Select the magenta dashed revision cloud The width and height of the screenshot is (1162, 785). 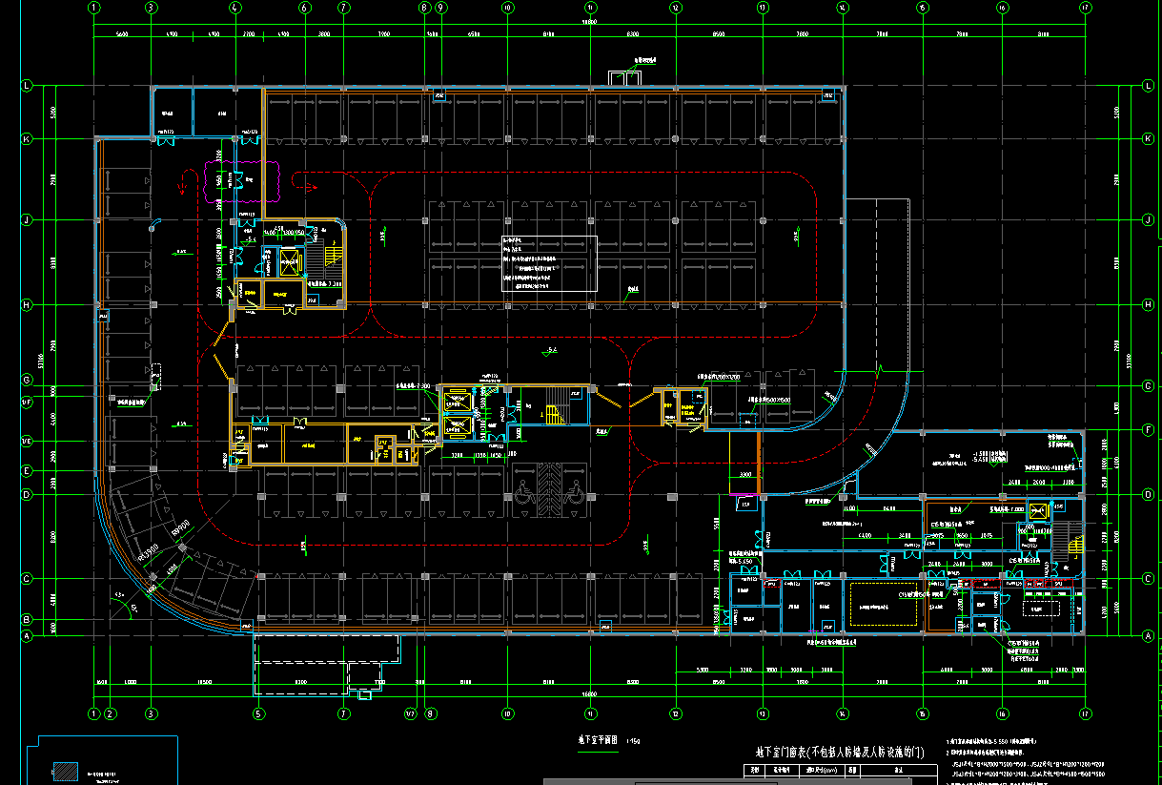tap(239, 180)
